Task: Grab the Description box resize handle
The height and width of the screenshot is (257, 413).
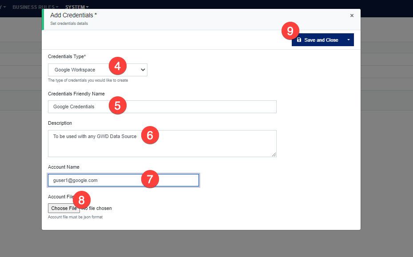Action: click(x=274, y=154)
